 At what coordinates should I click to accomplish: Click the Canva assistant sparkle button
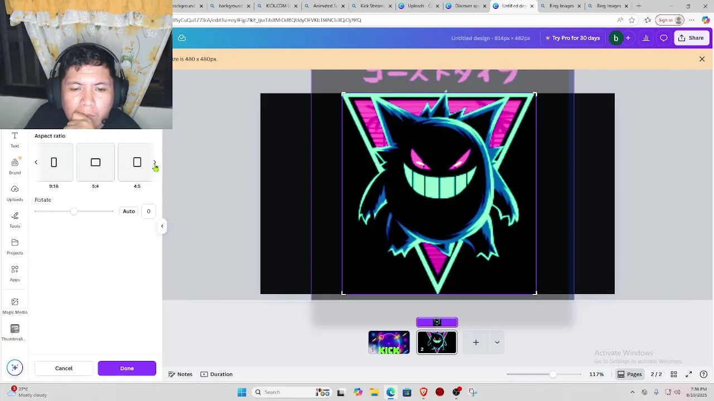[x=15, y=368]
